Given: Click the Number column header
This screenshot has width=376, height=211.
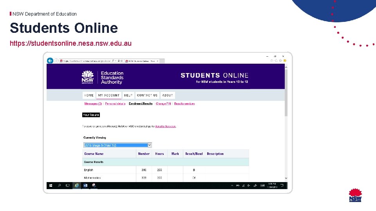Looking at the screenshot, I should tap(144, 154).
